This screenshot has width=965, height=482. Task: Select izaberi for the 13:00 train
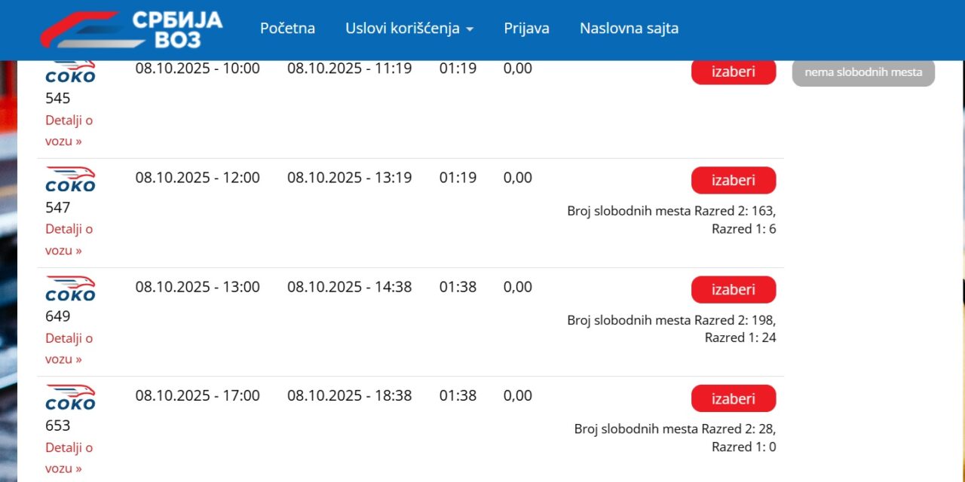(x=733, y=289)
